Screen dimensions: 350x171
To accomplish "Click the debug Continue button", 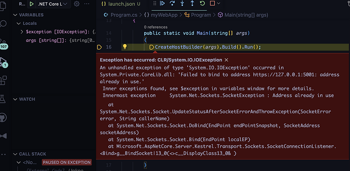I will point(162,3).
